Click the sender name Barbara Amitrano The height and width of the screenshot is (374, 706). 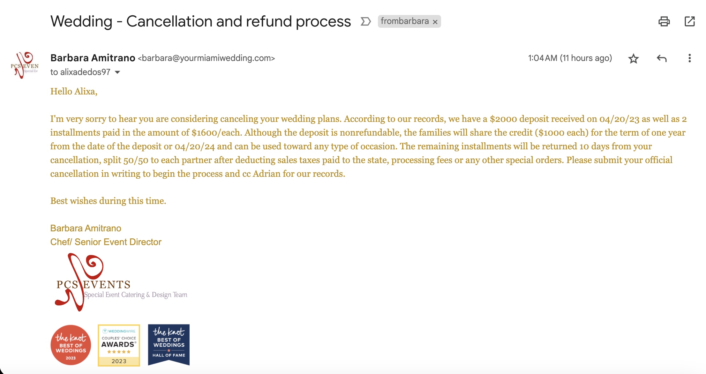(93, 58)
